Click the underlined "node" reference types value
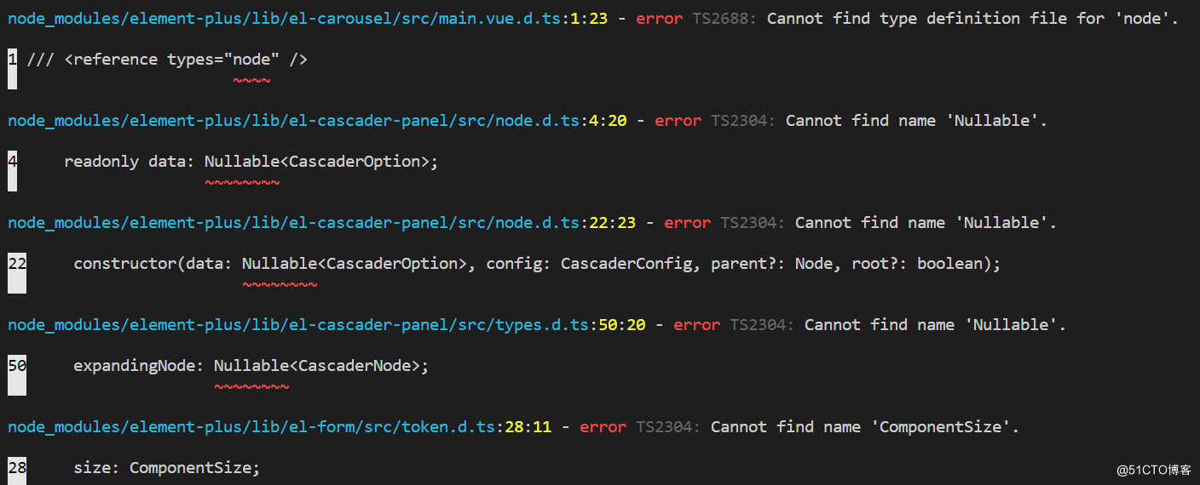The width and height of the screenshot is (1200, 485). pos(251,60)
